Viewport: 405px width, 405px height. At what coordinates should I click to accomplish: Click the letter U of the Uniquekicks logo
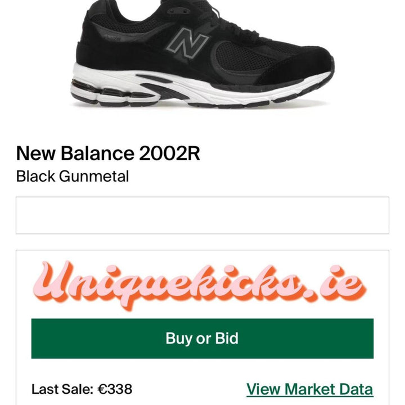pos(53,280)
